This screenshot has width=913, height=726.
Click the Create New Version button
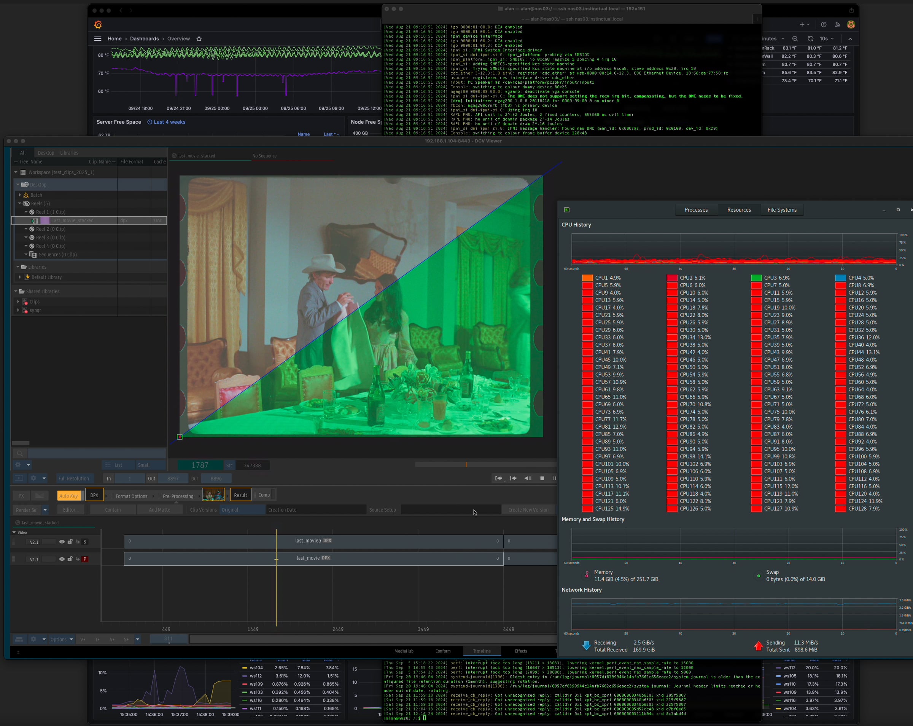(528, 510)
